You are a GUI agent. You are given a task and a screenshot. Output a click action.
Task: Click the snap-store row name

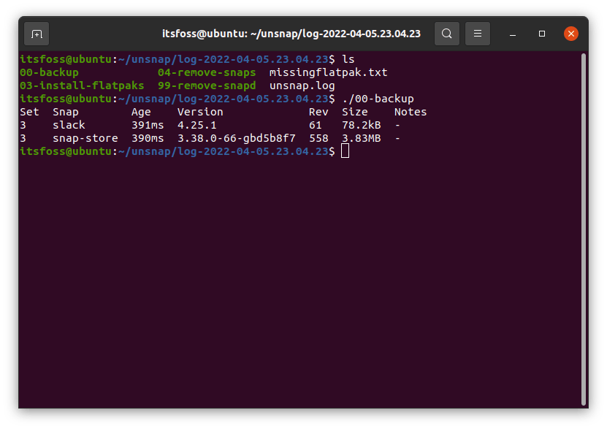pos(85,138)
